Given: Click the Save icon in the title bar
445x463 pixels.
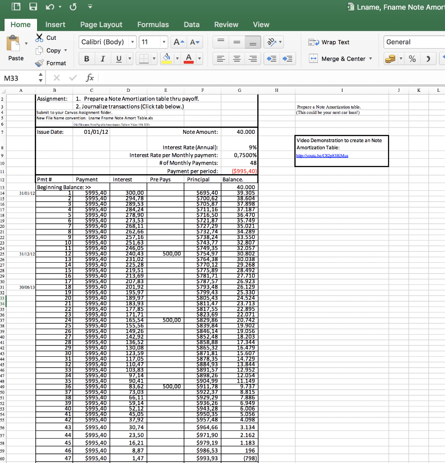Looking at the screenshot, I should tap(33, 6).
